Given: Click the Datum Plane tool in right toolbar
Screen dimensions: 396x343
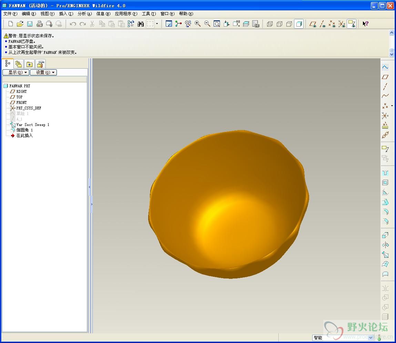Looking at the screenshot, I should pos(385,77).
